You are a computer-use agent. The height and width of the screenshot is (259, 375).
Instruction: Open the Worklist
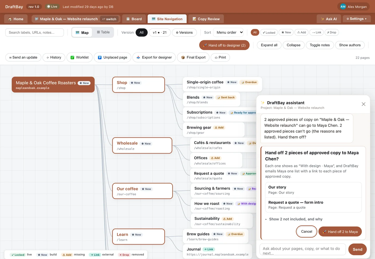pos(80,57)
